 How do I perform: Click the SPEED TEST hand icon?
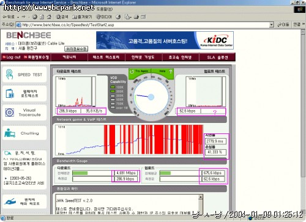(9, 75)
